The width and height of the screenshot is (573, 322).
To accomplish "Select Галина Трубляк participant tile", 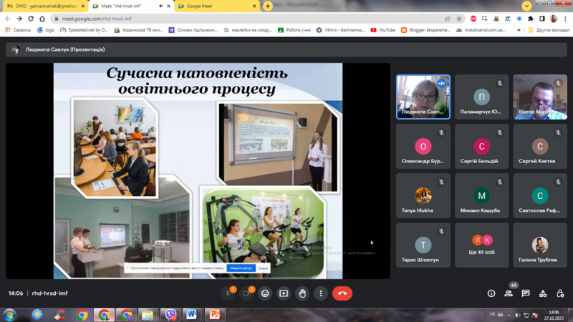I will pos(540,245).
